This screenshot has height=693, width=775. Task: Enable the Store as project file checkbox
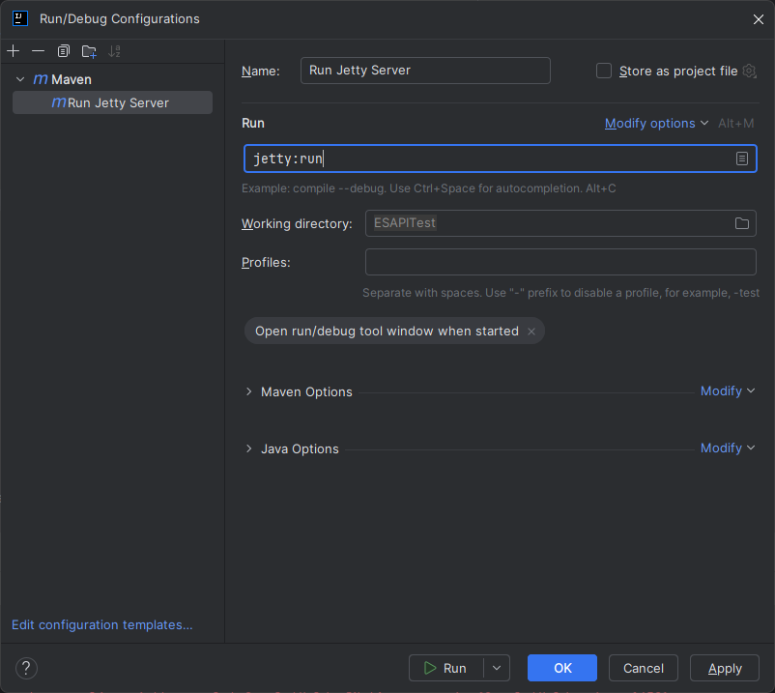(604, 71)
